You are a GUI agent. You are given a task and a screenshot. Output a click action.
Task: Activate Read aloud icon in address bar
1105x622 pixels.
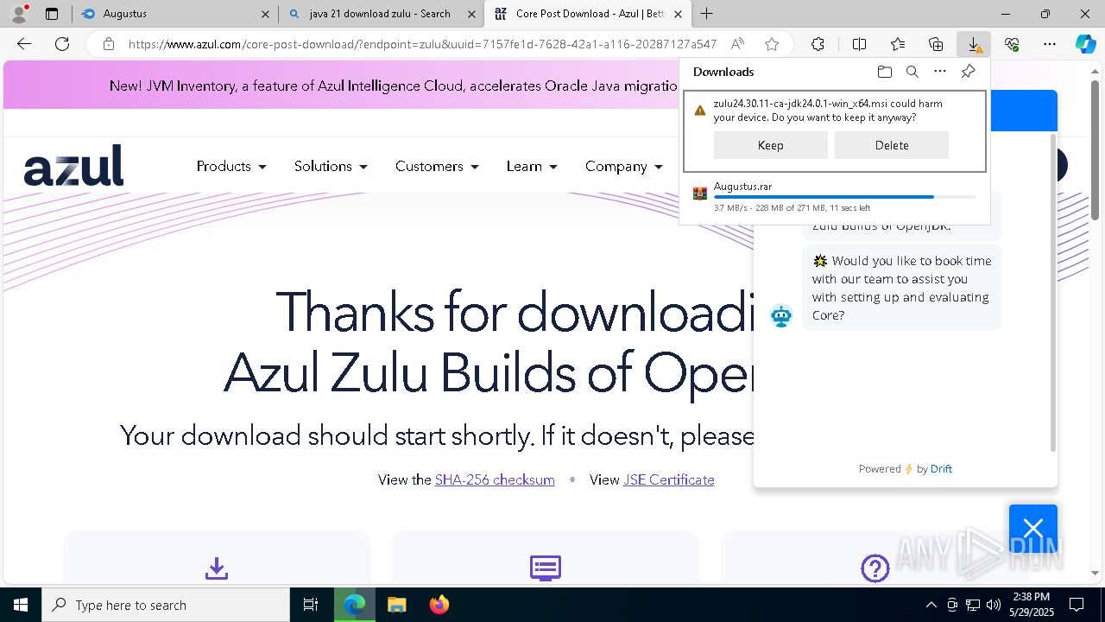[737, 44]
